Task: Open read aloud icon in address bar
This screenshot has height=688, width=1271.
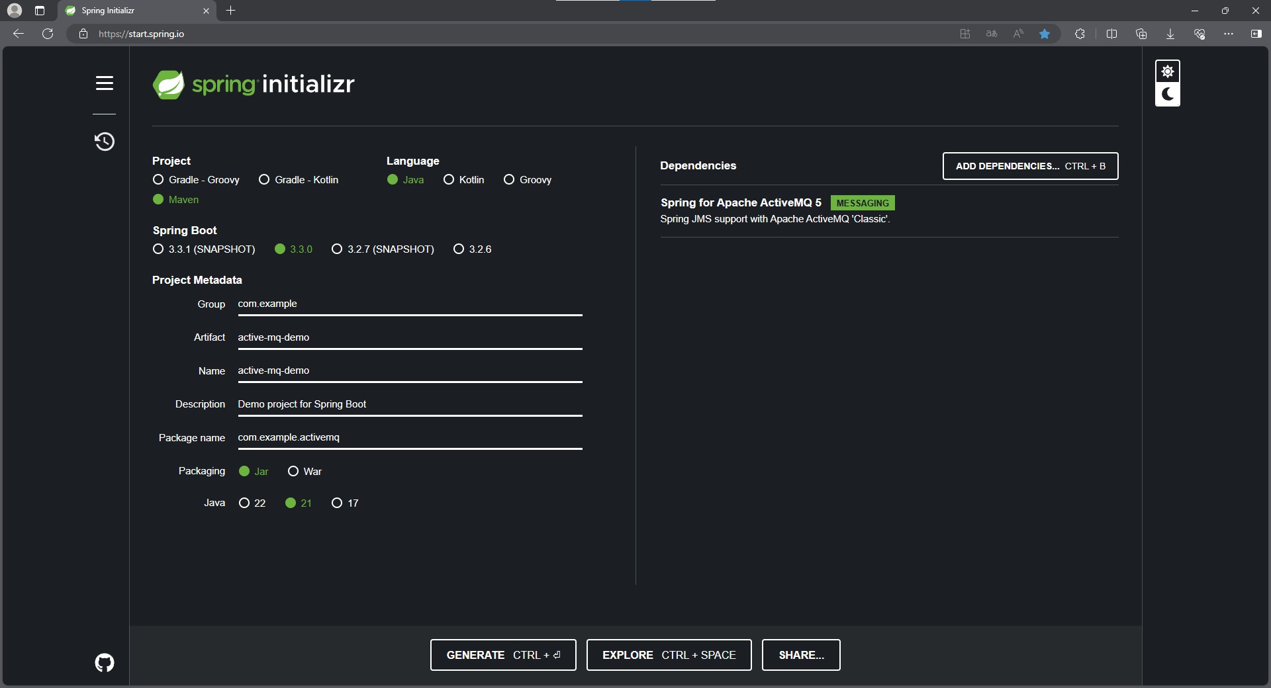Action: (1018, 34)
